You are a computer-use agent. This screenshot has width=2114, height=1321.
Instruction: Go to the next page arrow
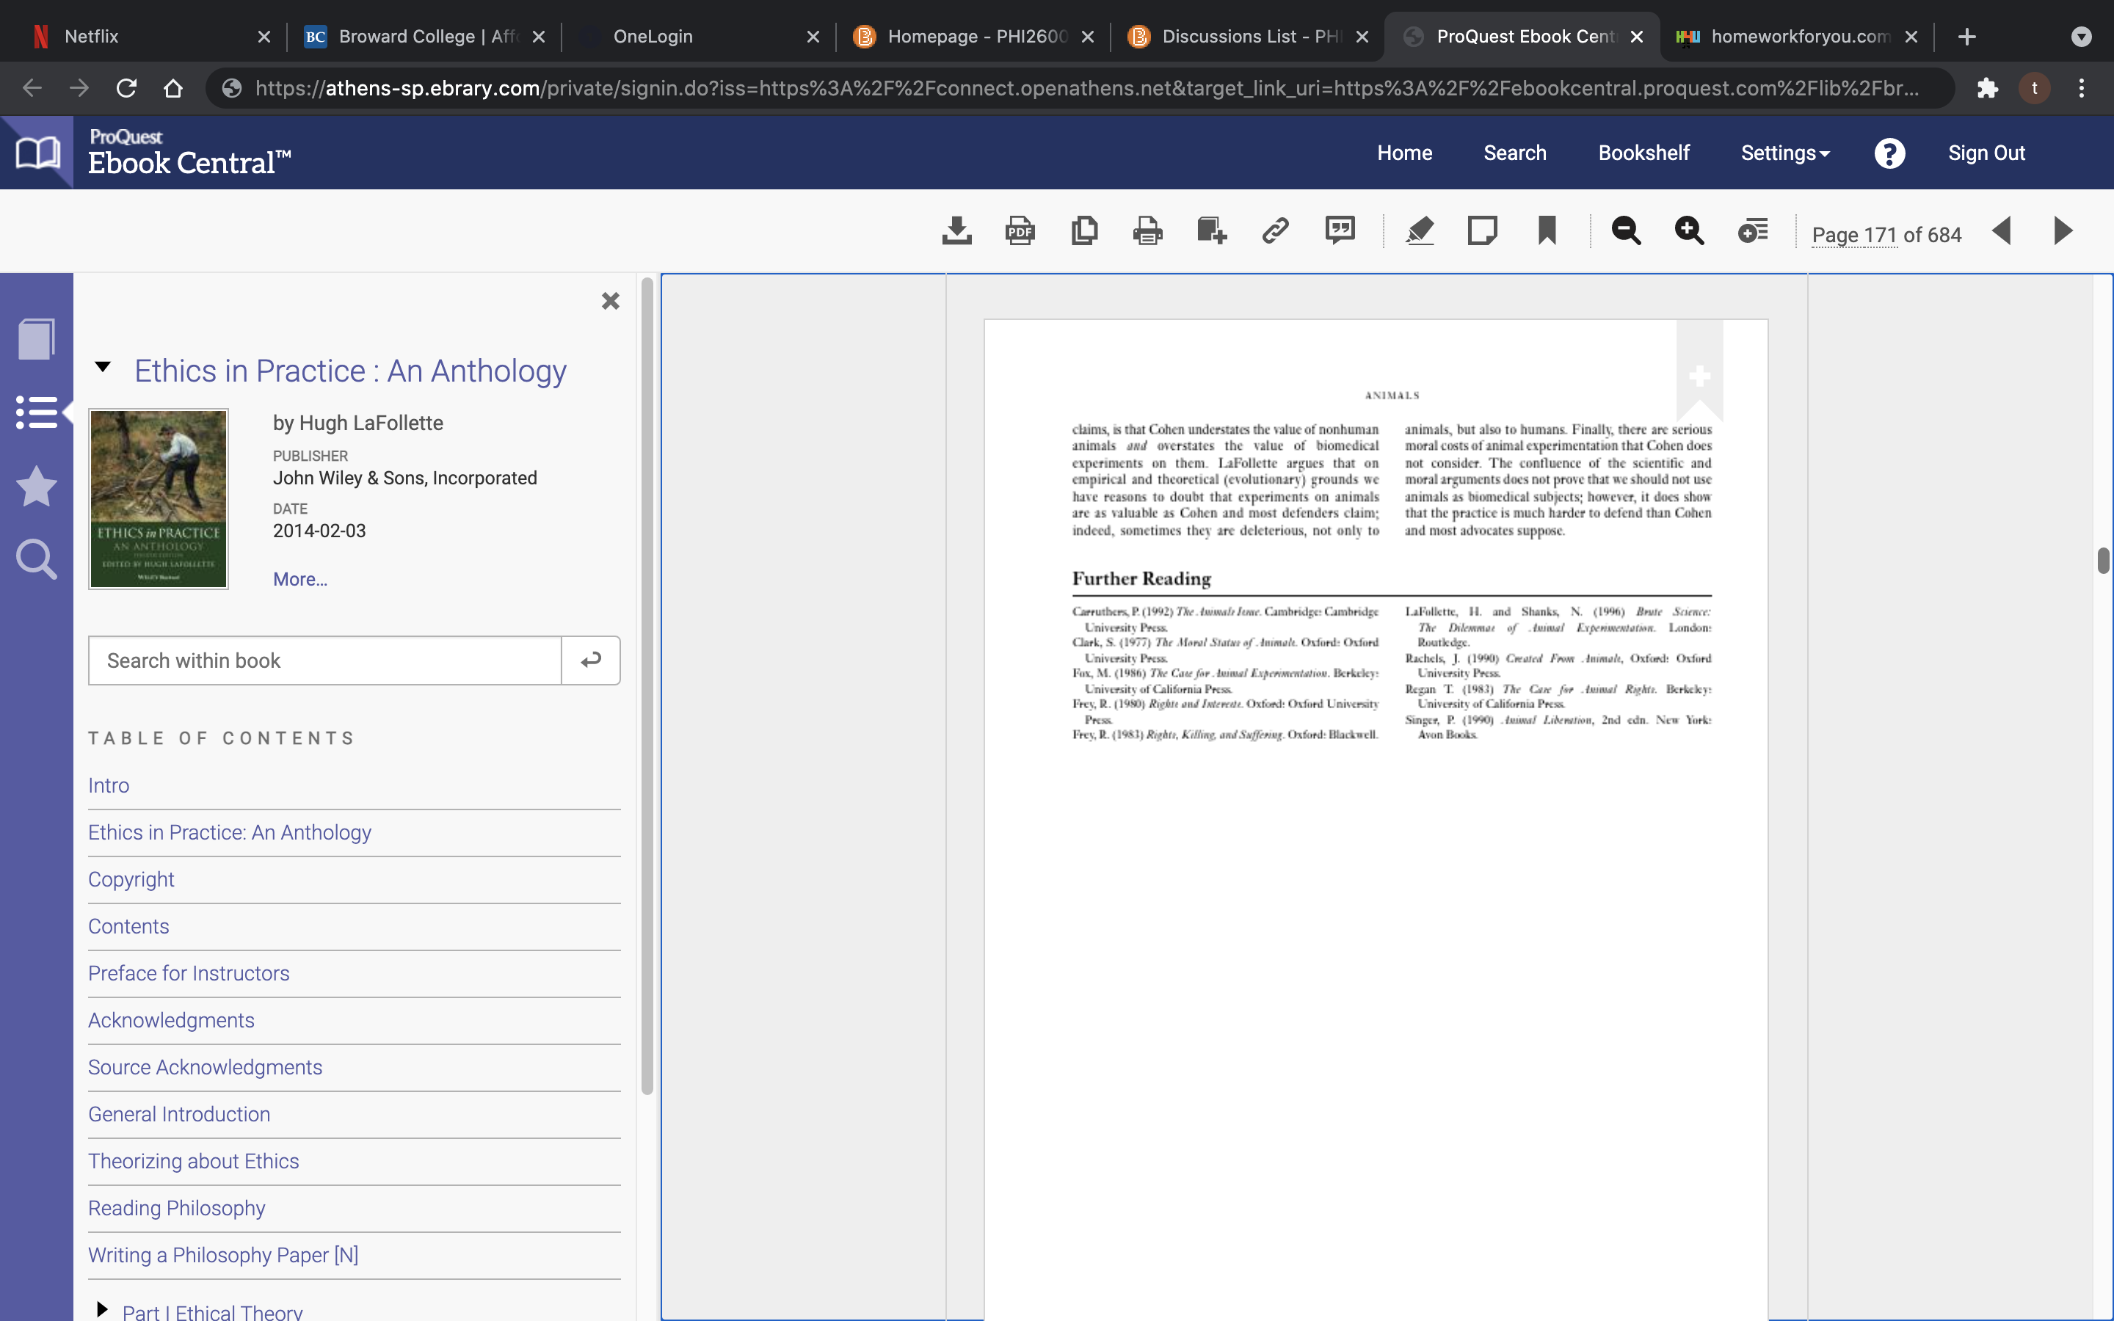(x=2063, y=231)
